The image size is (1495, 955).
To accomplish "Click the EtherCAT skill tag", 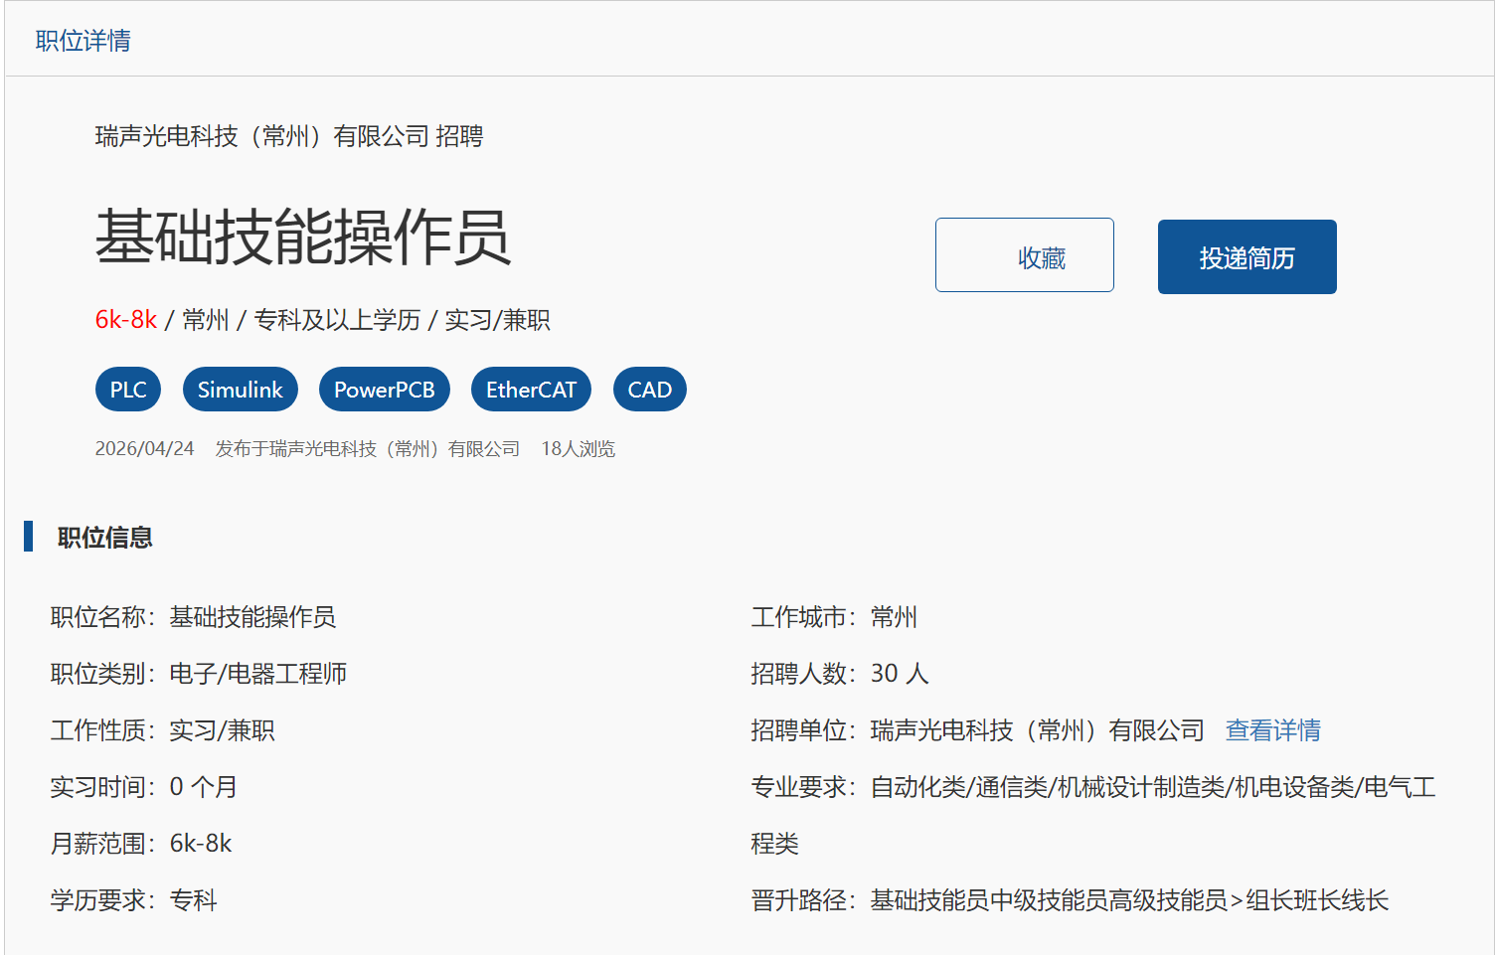I will (x=531, y=390).
